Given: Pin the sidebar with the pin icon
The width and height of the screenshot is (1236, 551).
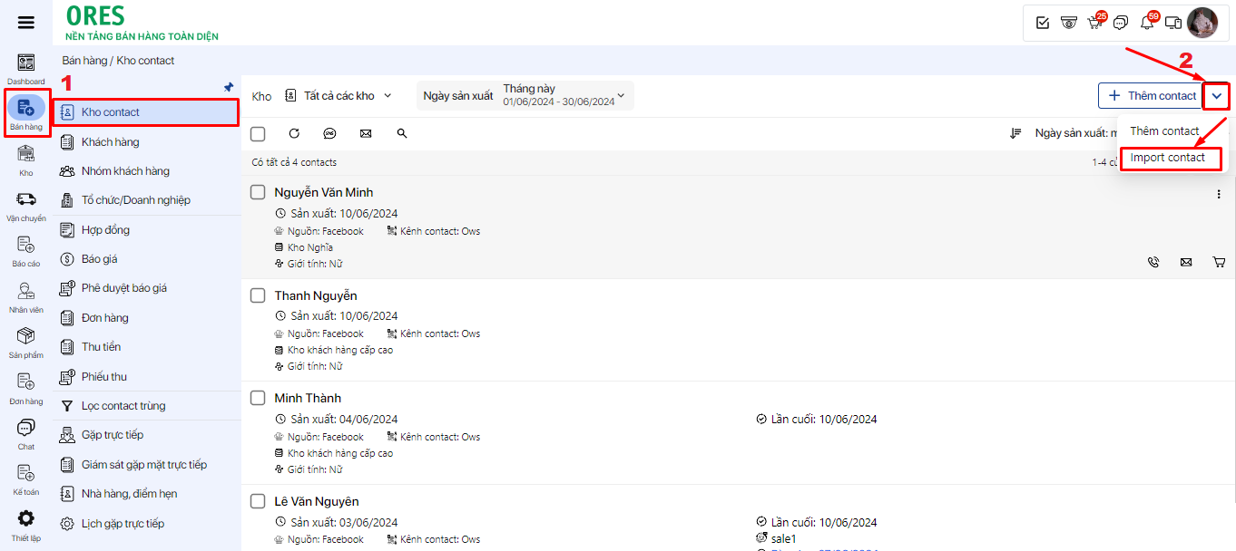Looking at the screenshot, I should coord(229,87).
